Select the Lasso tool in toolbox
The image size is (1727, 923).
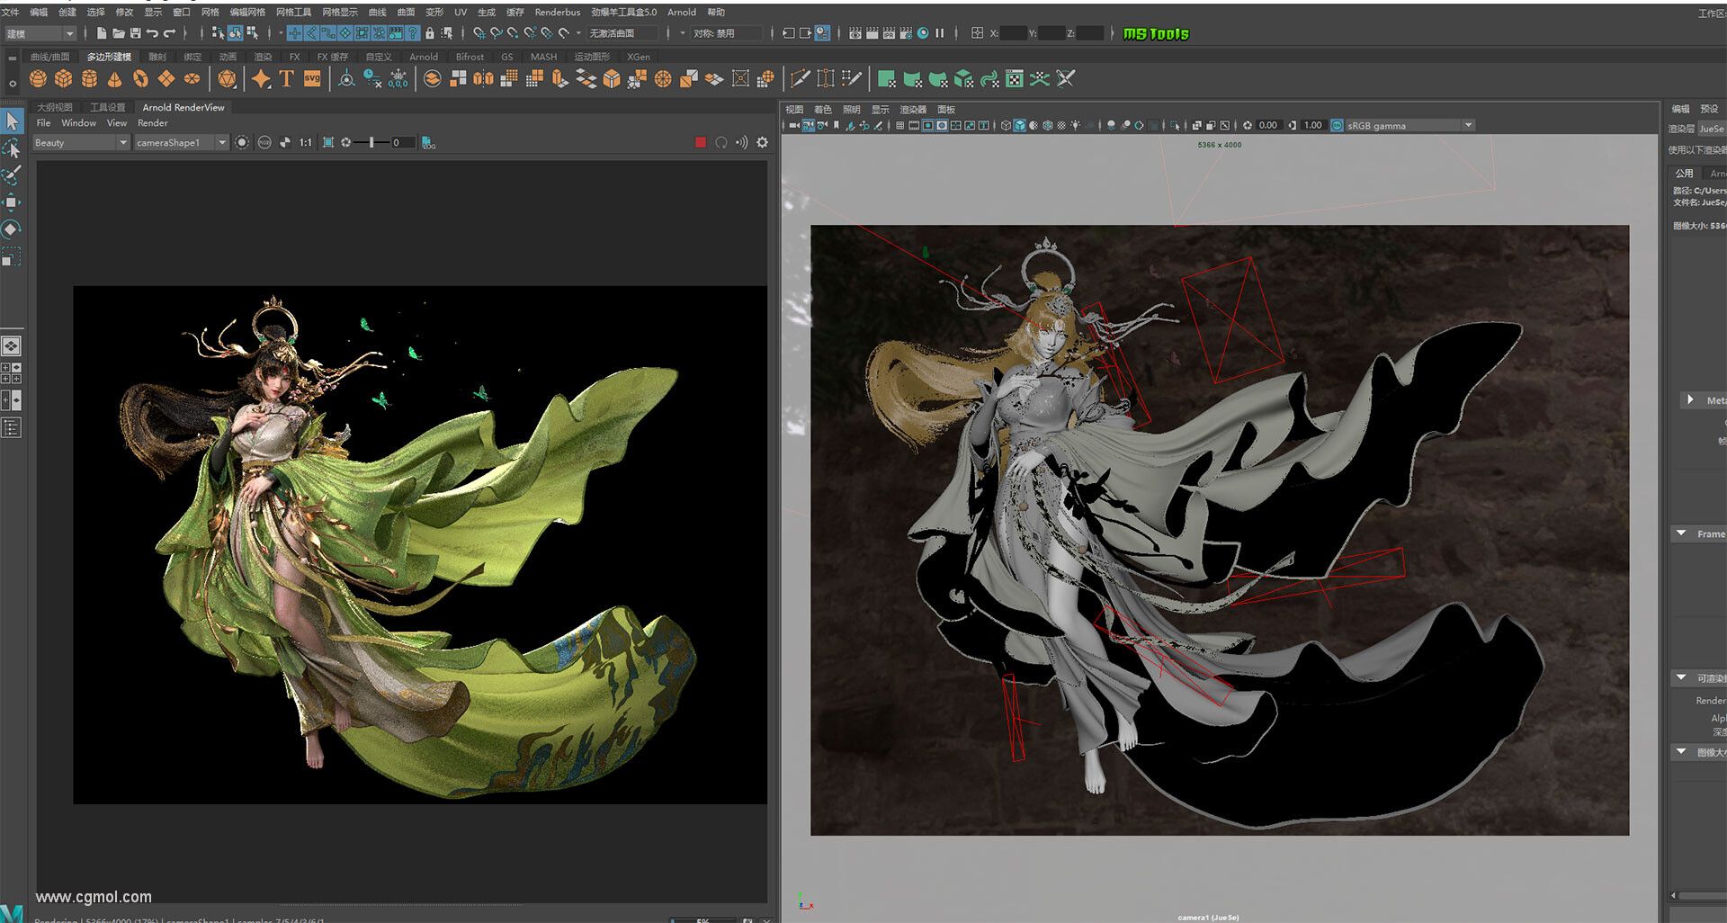(12, 148)
